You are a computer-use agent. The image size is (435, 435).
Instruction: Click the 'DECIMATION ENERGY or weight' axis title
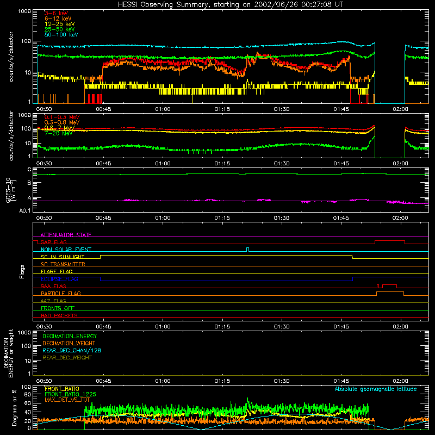tap(8, 353)
